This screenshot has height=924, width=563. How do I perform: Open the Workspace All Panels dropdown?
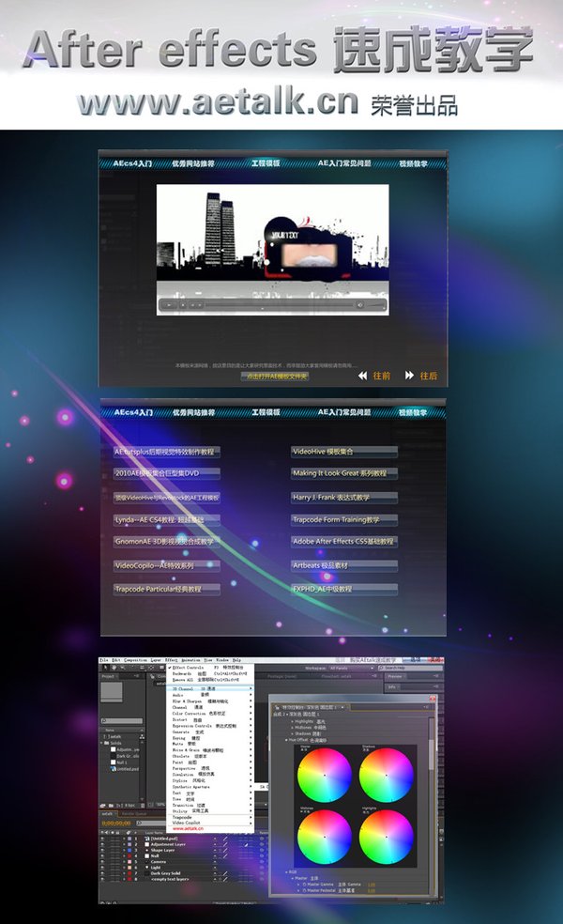coord(352,669)
